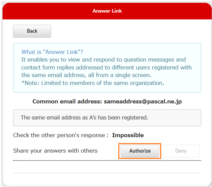This screenshot has height=187, width=212.
Task: Authorize sharing your answers
Action: click(x=140, y=151)
